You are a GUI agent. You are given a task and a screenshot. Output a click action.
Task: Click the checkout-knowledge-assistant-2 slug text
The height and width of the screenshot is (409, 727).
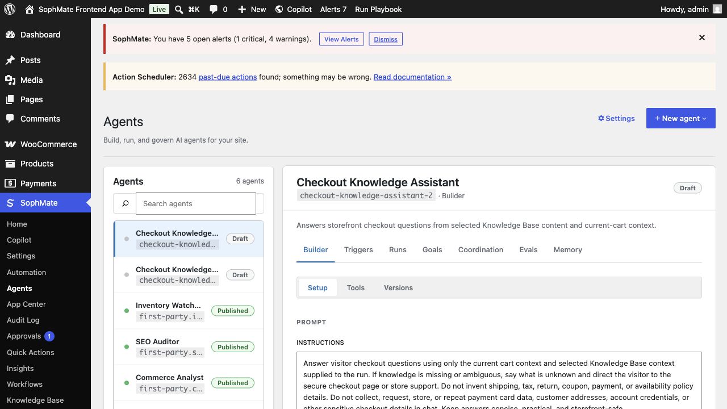point(366,195)
